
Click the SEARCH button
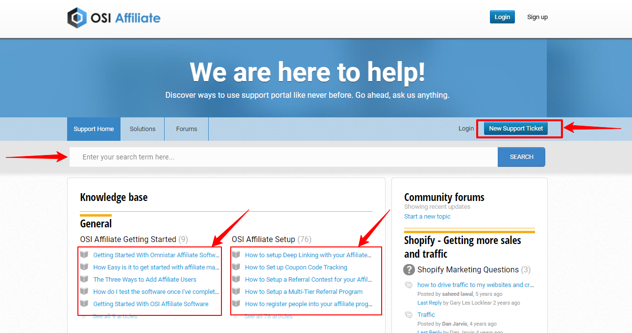(x=521, y=157)
